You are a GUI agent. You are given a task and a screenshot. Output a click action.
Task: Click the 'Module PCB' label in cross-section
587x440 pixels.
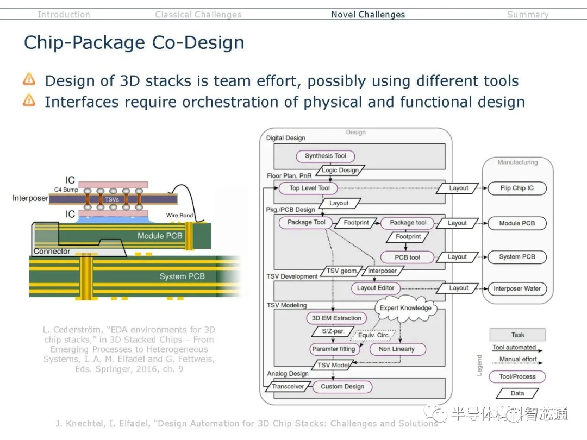(x=160, y=236)
